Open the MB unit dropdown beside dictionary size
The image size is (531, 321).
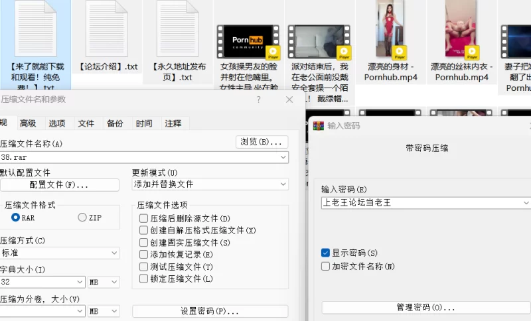pos(104,282)
